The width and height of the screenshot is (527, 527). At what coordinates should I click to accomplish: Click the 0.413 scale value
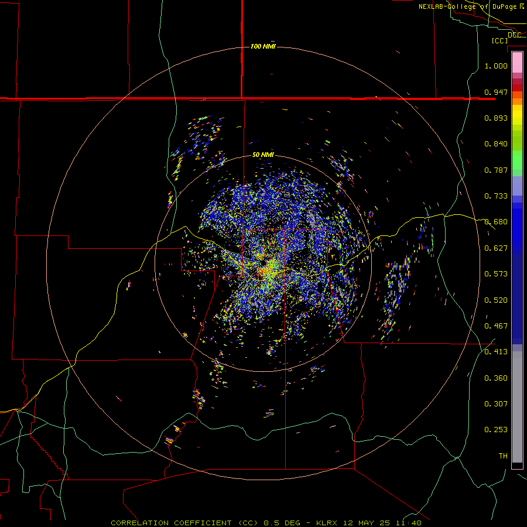pyautogui.click(x=496, y=352)
